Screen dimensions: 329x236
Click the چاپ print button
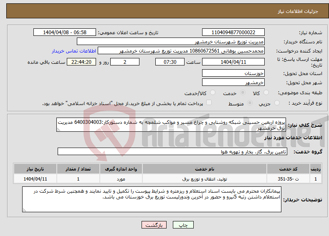[x=183, y=225]
